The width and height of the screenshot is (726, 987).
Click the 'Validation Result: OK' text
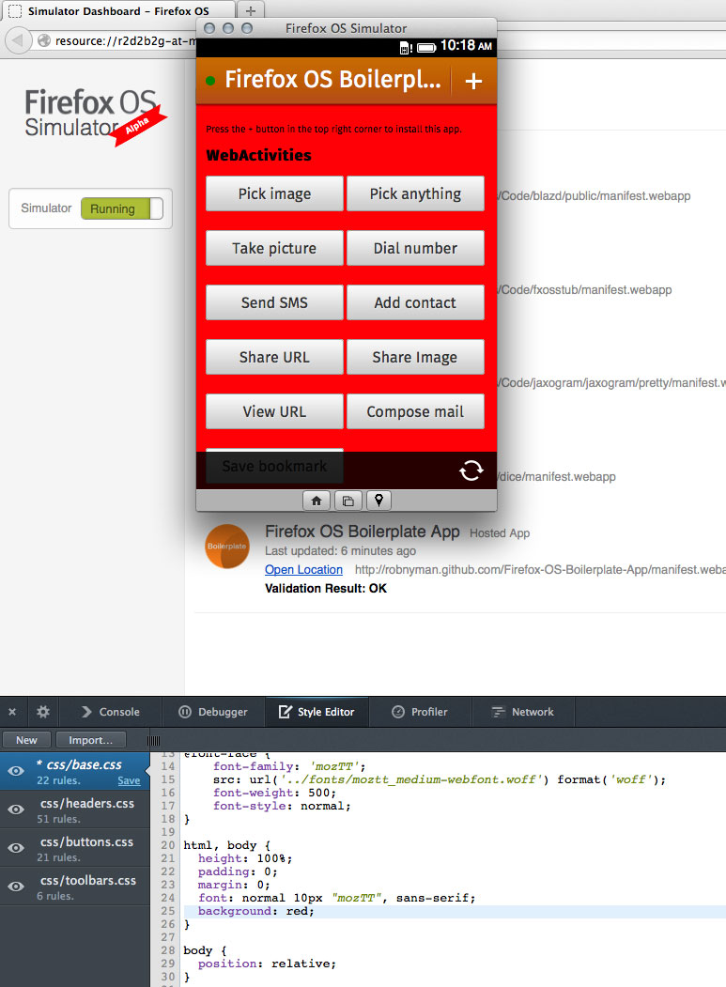click(x=326, y=589)
